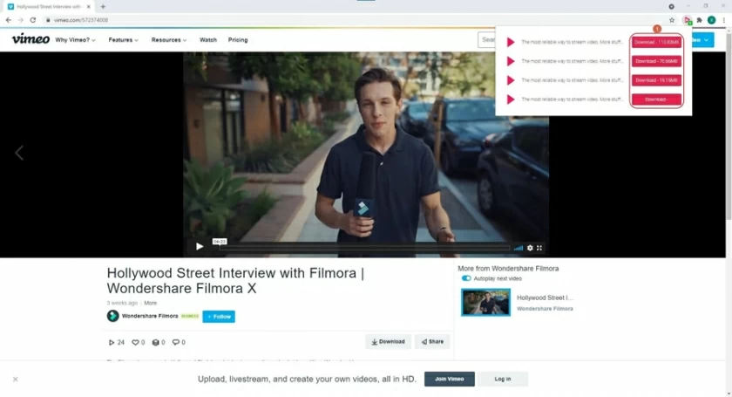This screenshot has height=397, width=732.
Task: Click the Vimeo search field
Action: [486, 40]
